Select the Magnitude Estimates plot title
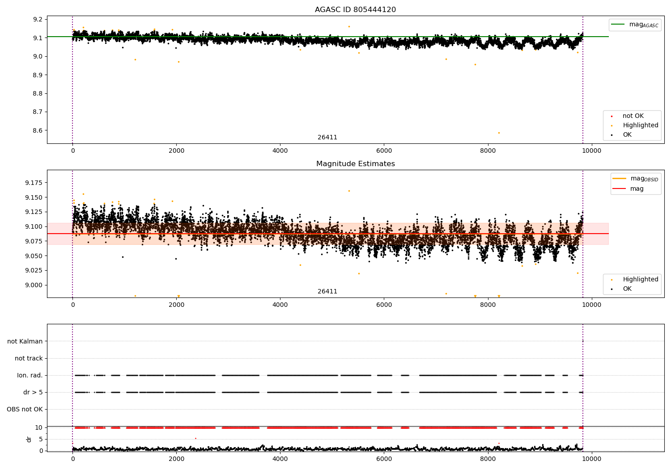The width and height of the screenshot is (671, 469). click(355, 164)
